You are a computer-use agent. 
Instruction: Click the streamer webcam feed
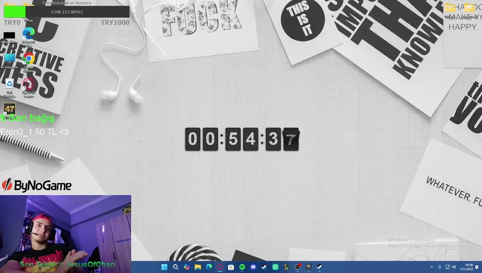click(66, 234)
